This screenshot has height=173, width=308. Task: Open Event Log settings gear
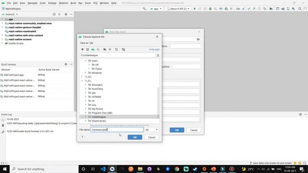click(300, 114)
